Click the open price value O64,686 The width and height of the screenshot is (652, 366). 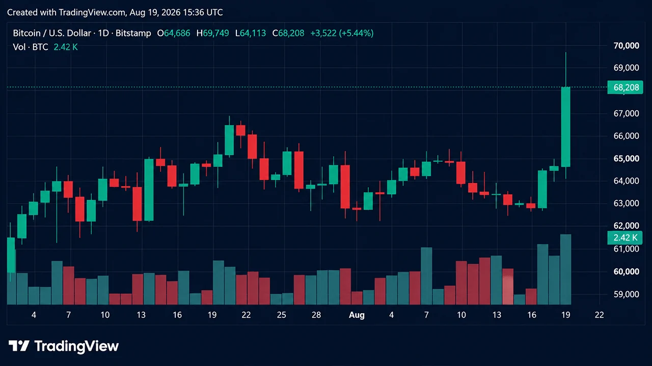click(173, 33)
